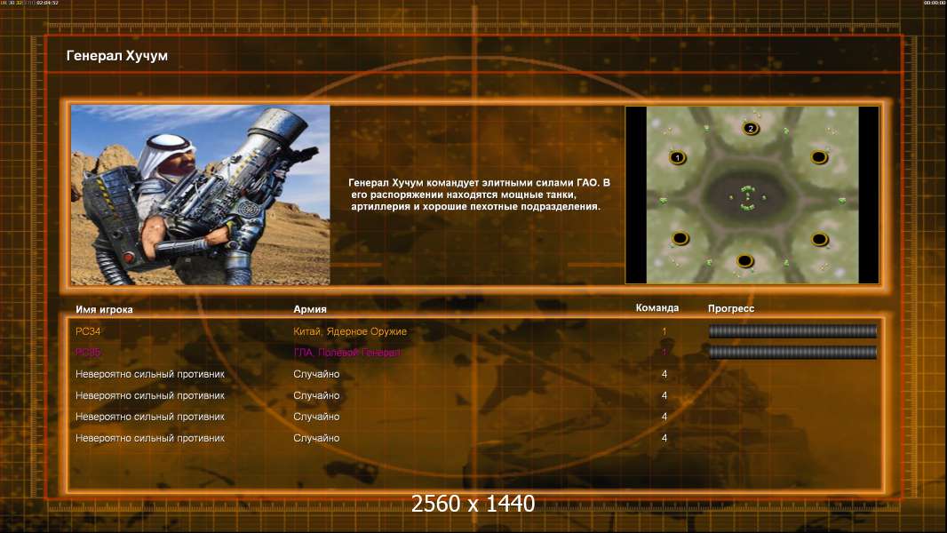Viewport: 947px width, 533px height.
Task: Click the PC34 loading progress bar
Action: click(792, 330)
